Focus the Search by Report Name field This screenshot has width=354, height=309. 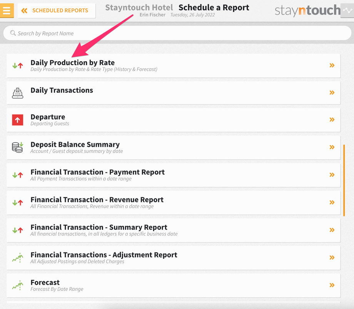[x=177, y=33]
